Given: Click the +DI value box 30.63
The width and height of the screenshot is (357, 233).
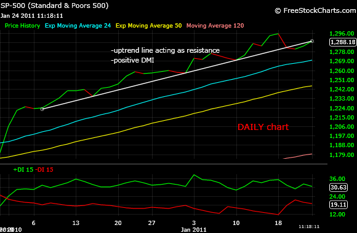Looking at the screenshot, I should (x=339, y=188).
